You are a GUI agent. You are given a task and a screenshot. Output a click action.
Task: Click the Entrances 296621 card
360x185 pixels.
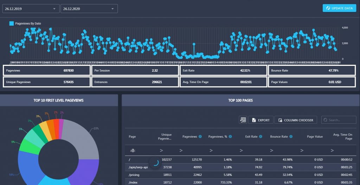click(x=135, y=82)
